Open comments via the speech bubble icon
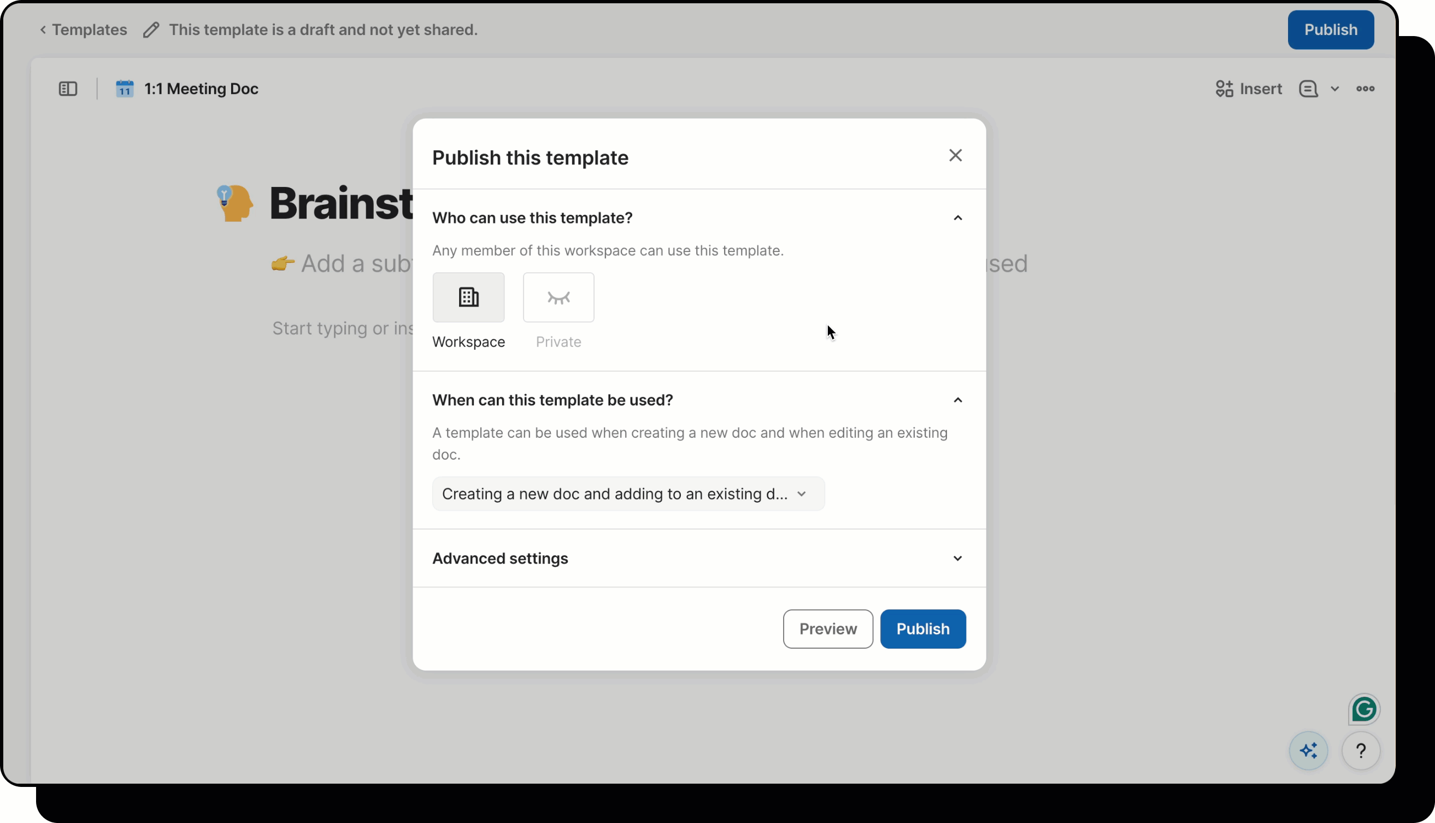 pos(1307,89)
